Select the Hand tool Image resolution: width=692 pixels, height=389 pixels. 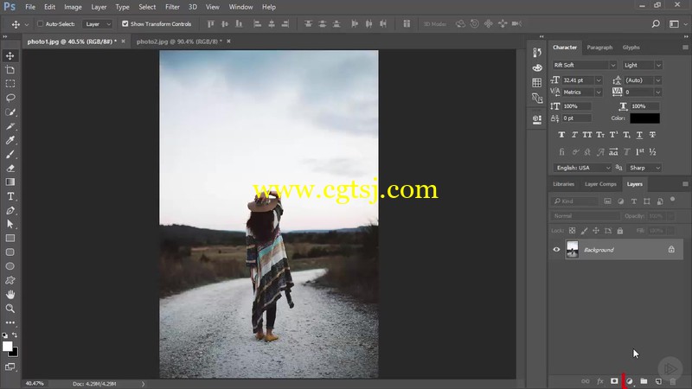(x=10, y=295)
